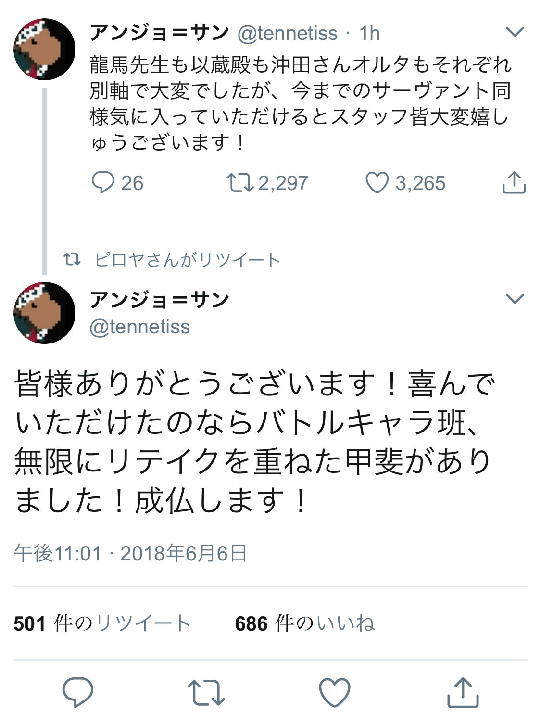View the list of 686 likes
This screenshot has width=541, height=725.
pyautogui.click(x=304, y=623)
